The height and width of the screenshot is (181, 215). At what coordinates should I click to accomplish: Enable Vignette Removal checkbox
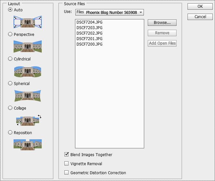coord(67,164)
